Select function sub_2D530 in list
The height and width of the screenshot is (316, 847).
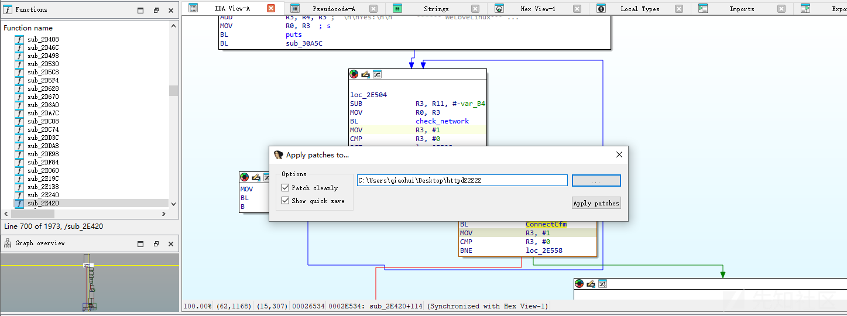click(x=43, y=64)
